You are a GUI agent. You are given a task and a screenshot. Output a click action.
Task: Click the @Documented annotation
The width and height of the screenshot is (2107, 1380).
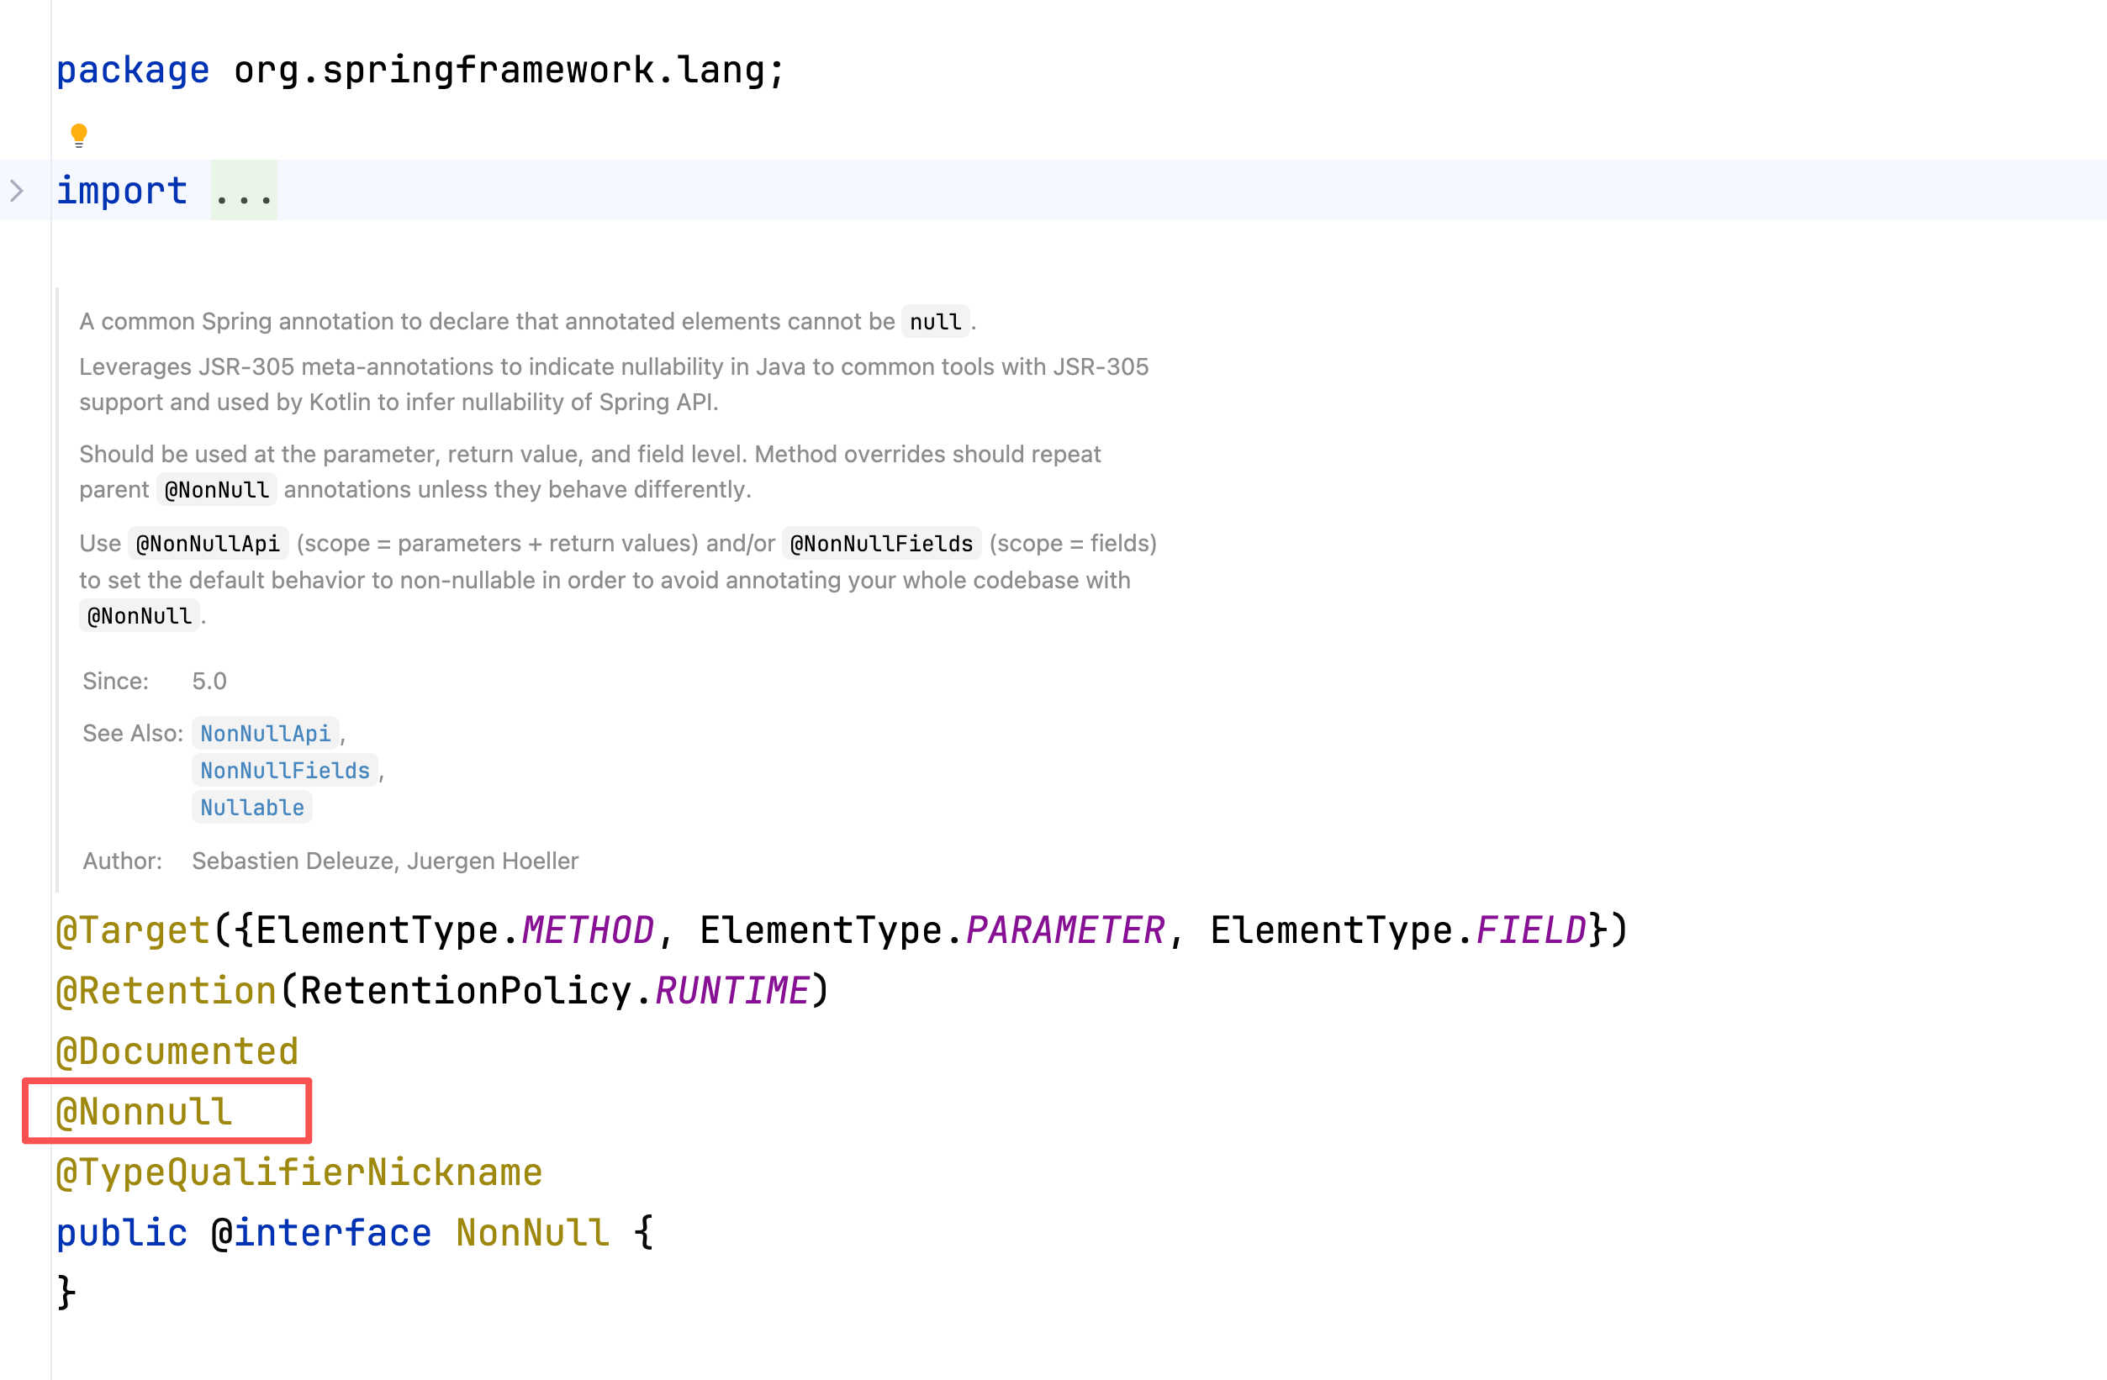pos(177,1051)
